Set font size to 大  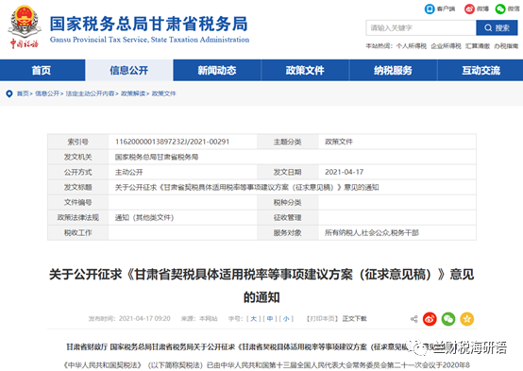pyautogui.click(x=254, y=319)
